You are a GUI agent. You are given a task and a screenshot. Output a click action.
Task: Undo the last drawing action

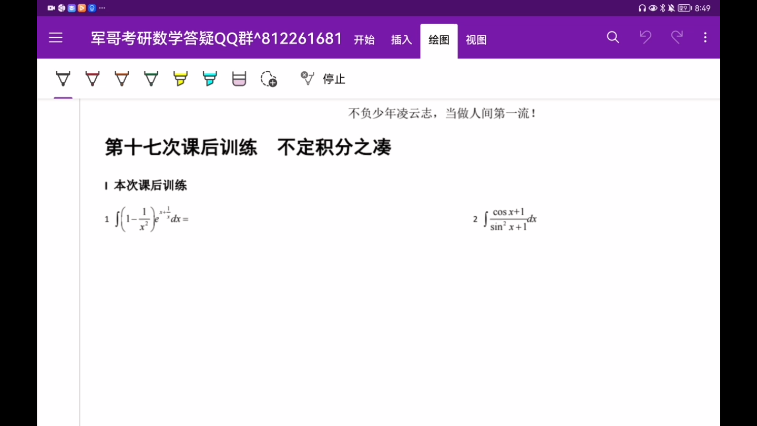click(646, 37)
